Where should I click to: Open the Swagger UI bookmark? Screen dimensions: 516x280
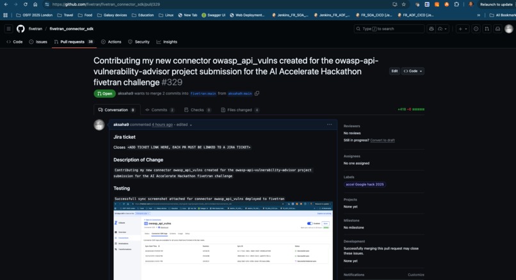[x=213, y=15]
